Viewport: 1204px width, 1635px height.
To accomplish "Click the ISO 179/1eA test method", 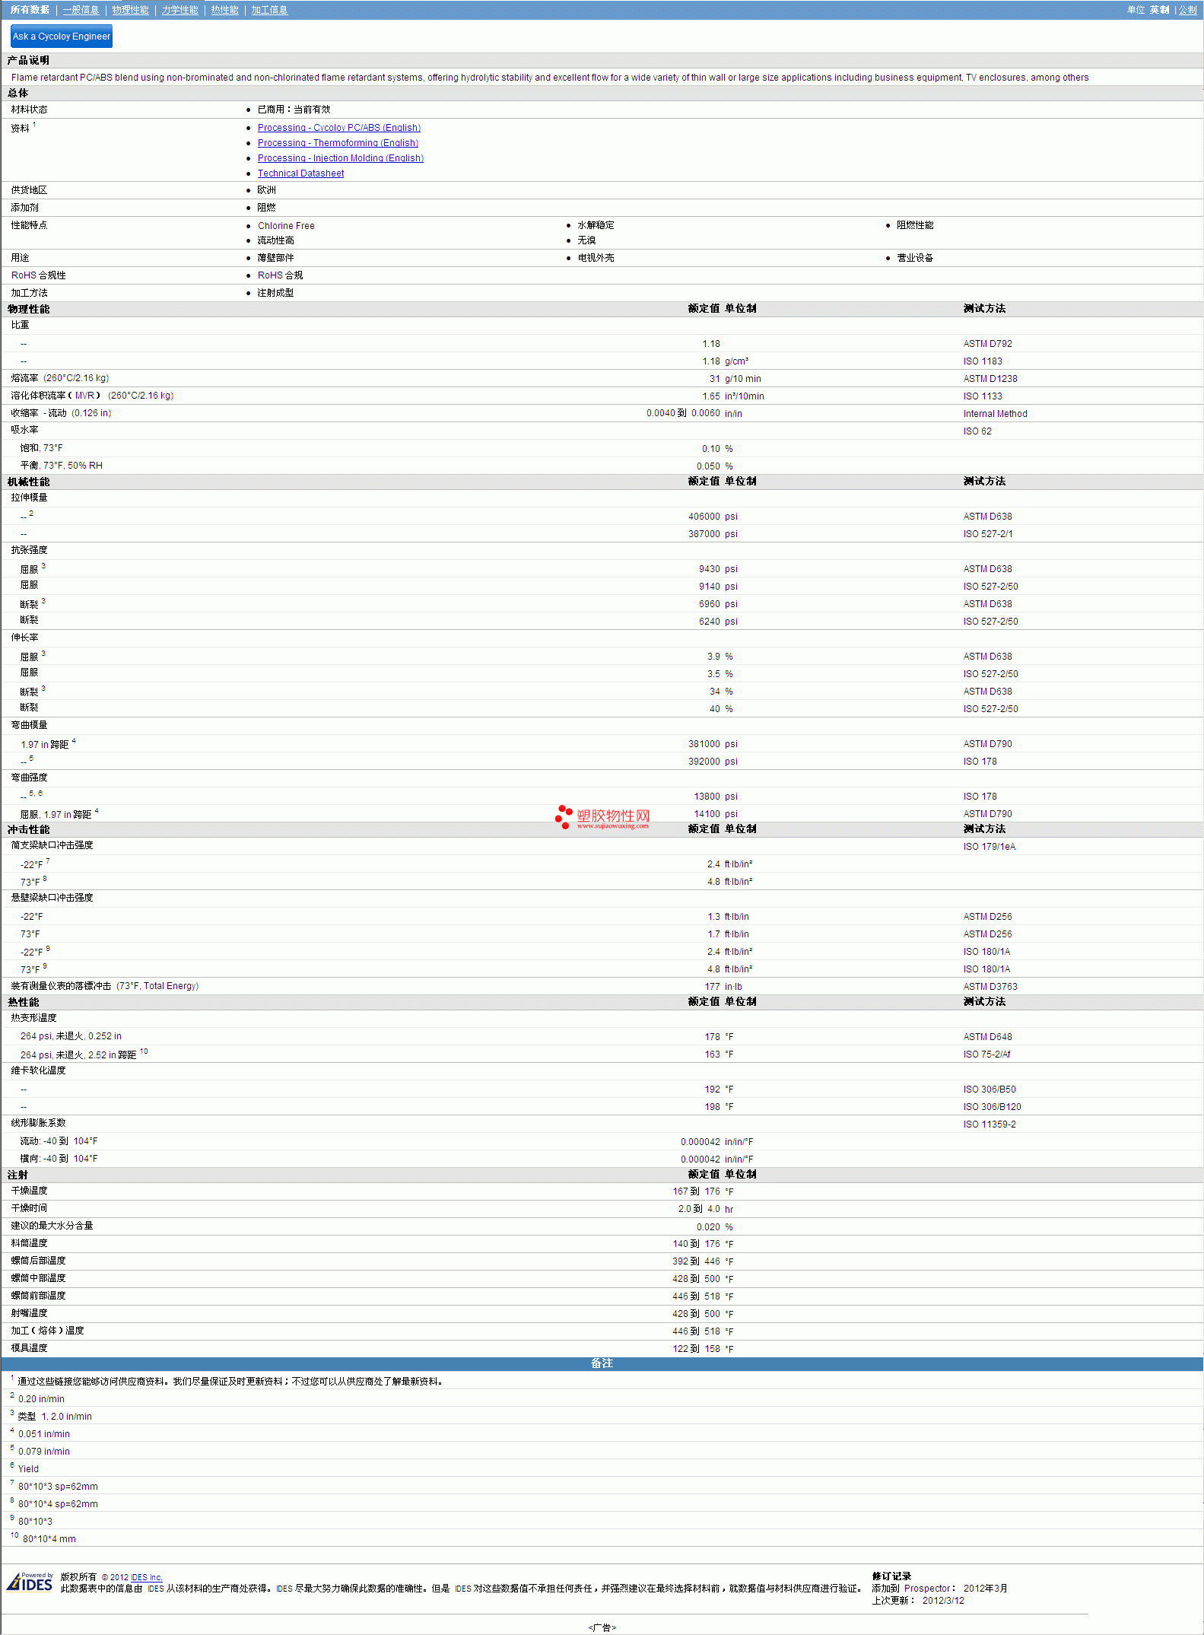I will (x=989, y=847).
